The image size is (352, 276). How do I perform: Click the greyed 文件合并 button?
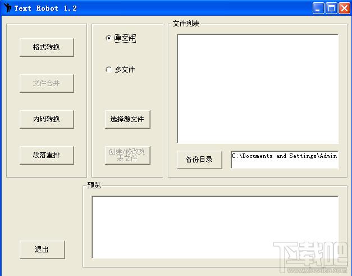(x=47, y=83)
